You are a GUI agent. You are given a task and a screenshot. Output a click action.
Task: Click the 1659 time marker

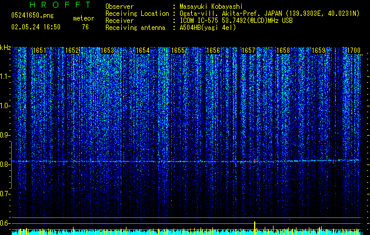(x=319, y=51)
